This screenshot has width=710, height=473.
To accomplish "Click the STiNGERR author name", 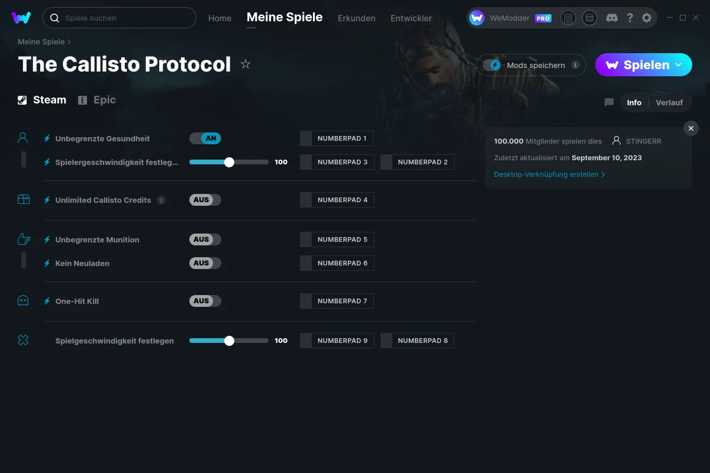I will pyautogui.click(x=644, y=141).
